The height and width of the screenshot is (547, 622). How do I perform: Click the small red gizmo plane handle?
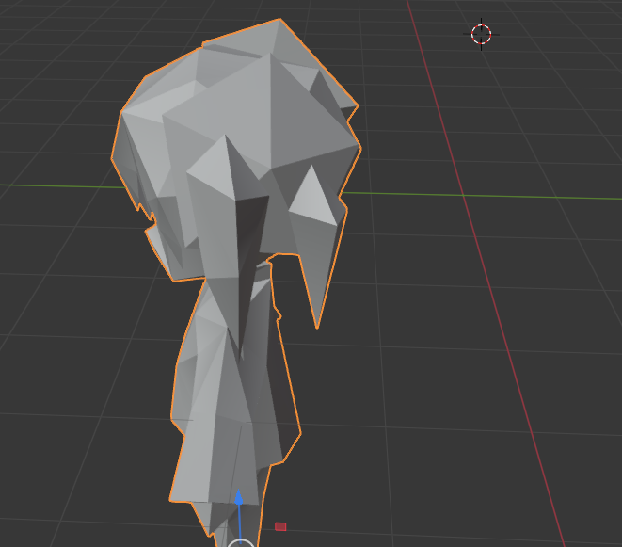[280, 526]
